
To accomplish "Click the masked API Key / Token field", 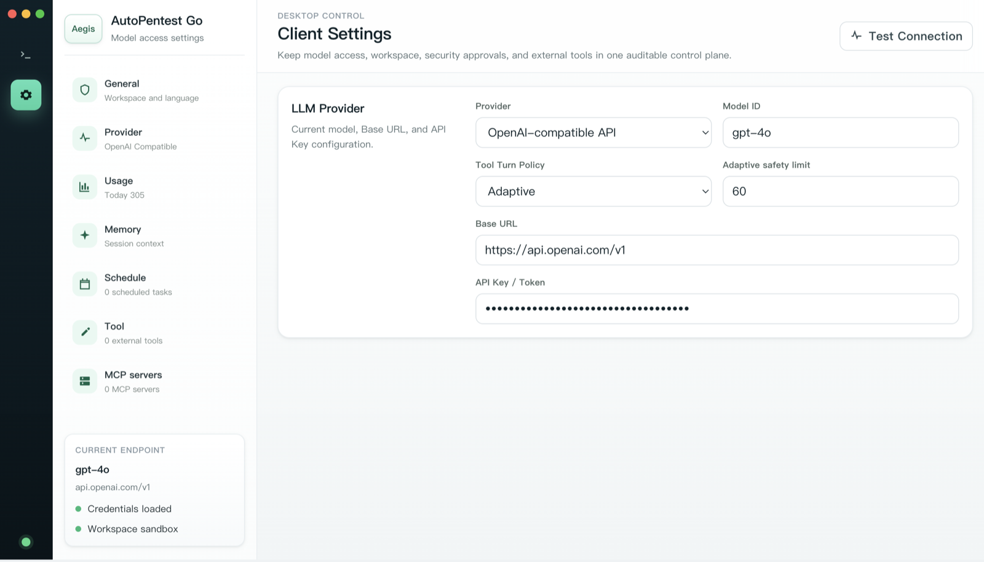I will coord(717,309).
